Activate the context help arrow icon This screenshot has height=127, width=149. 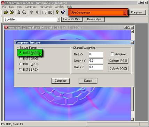[x=63, y=12]
